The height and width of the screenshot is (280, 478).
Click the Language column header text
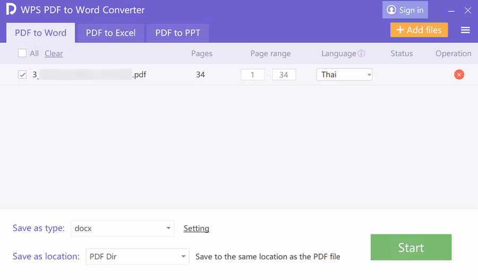click(339, 54)
